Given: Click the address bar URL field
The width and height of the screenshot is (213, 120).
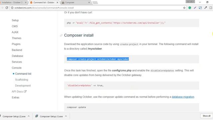Looking at the screenshot, I should coord(98,8).
